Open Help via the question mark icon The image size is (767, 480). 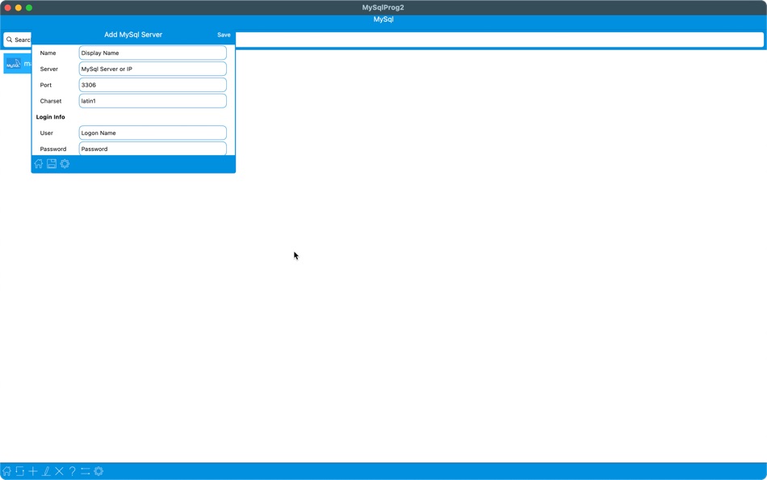point(72,470)
